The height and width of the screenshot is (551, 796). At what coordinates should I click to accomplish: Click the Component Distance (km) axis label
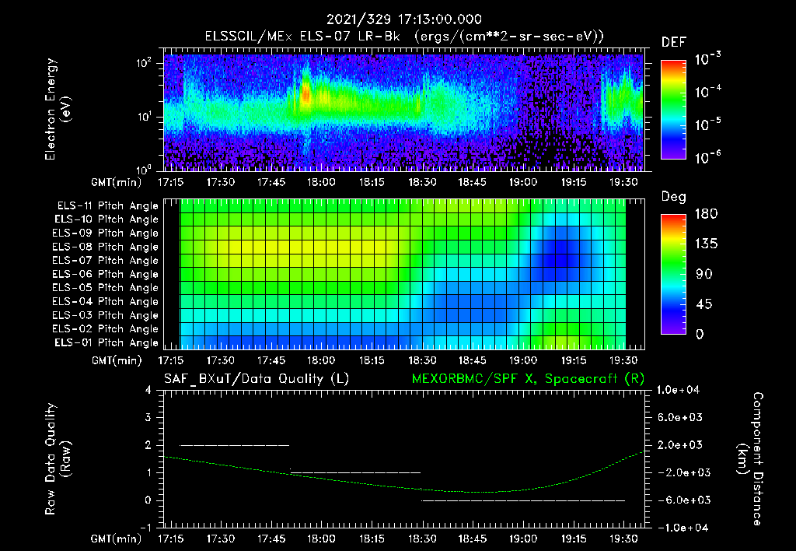click(750, 459)
